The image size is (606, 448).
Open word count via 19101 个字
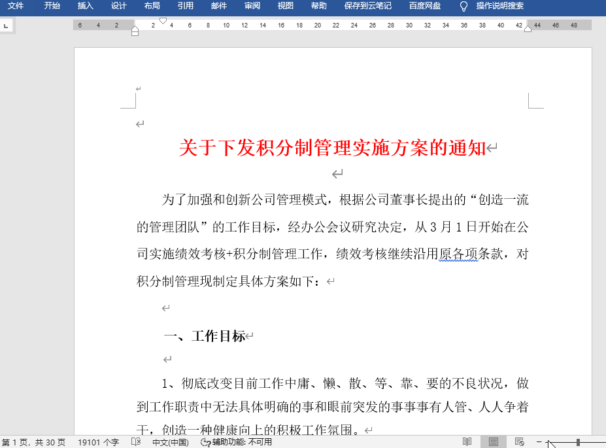coord(98,442)
